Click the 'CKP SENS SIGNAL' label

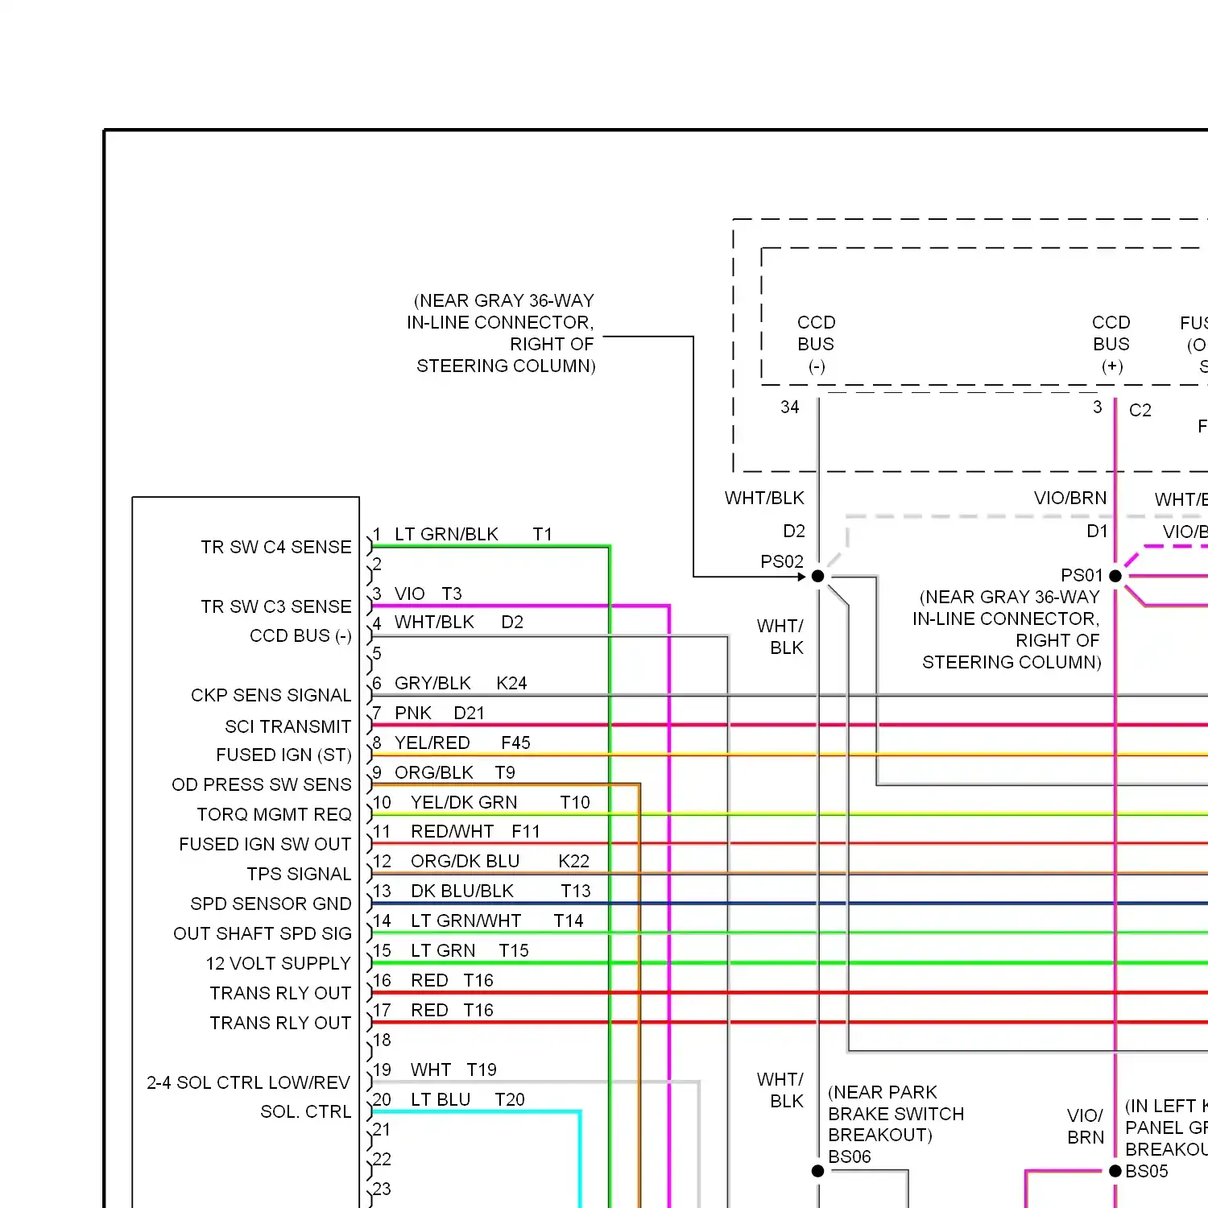point(271,695)
